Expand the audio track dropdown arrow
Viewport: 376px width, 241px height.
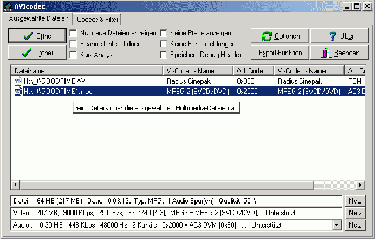click(337, 225)
